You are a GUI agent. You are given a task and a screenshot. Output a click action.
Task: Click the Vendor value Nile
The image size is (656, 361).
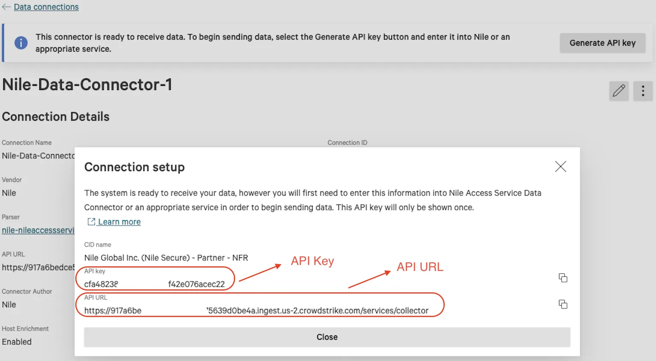point(9,193)
